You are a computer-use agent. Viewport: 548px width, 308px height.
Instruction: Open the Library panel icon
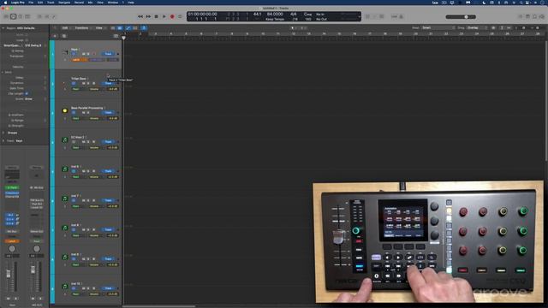tap(6, 16)
